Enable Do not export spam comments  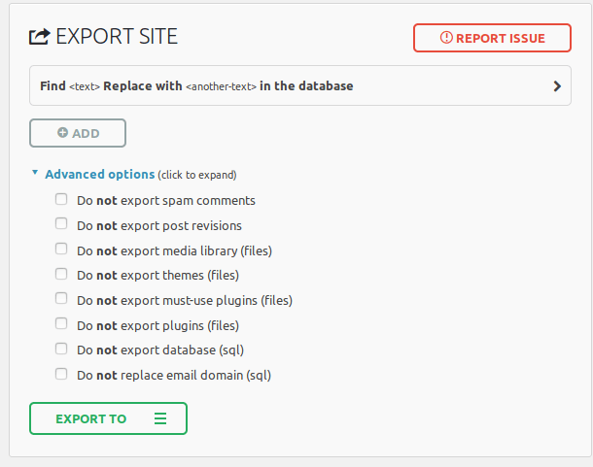coord(61,199)
